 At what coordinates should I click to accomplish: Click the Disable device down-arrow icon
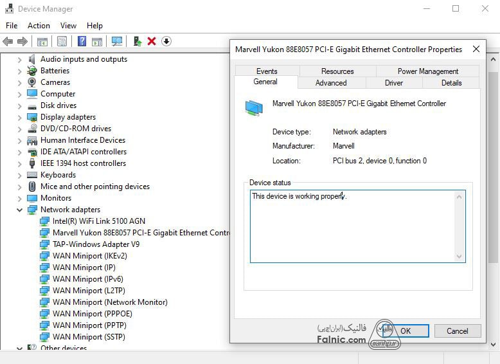[x=166, y=41]
